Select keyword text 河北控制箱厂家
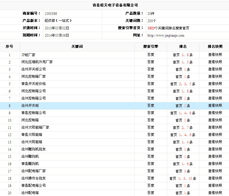229x196 pixels. (x=33, y=76)
